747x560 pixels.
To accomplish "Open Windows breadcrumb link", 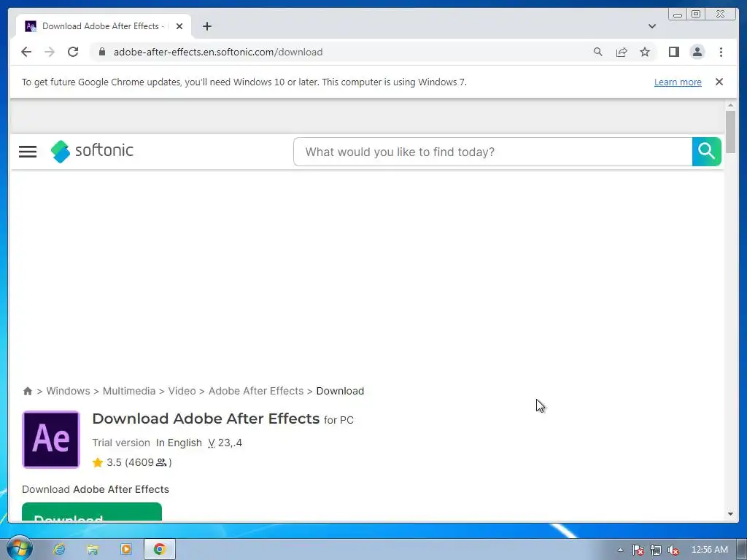I will pos(68,391).
